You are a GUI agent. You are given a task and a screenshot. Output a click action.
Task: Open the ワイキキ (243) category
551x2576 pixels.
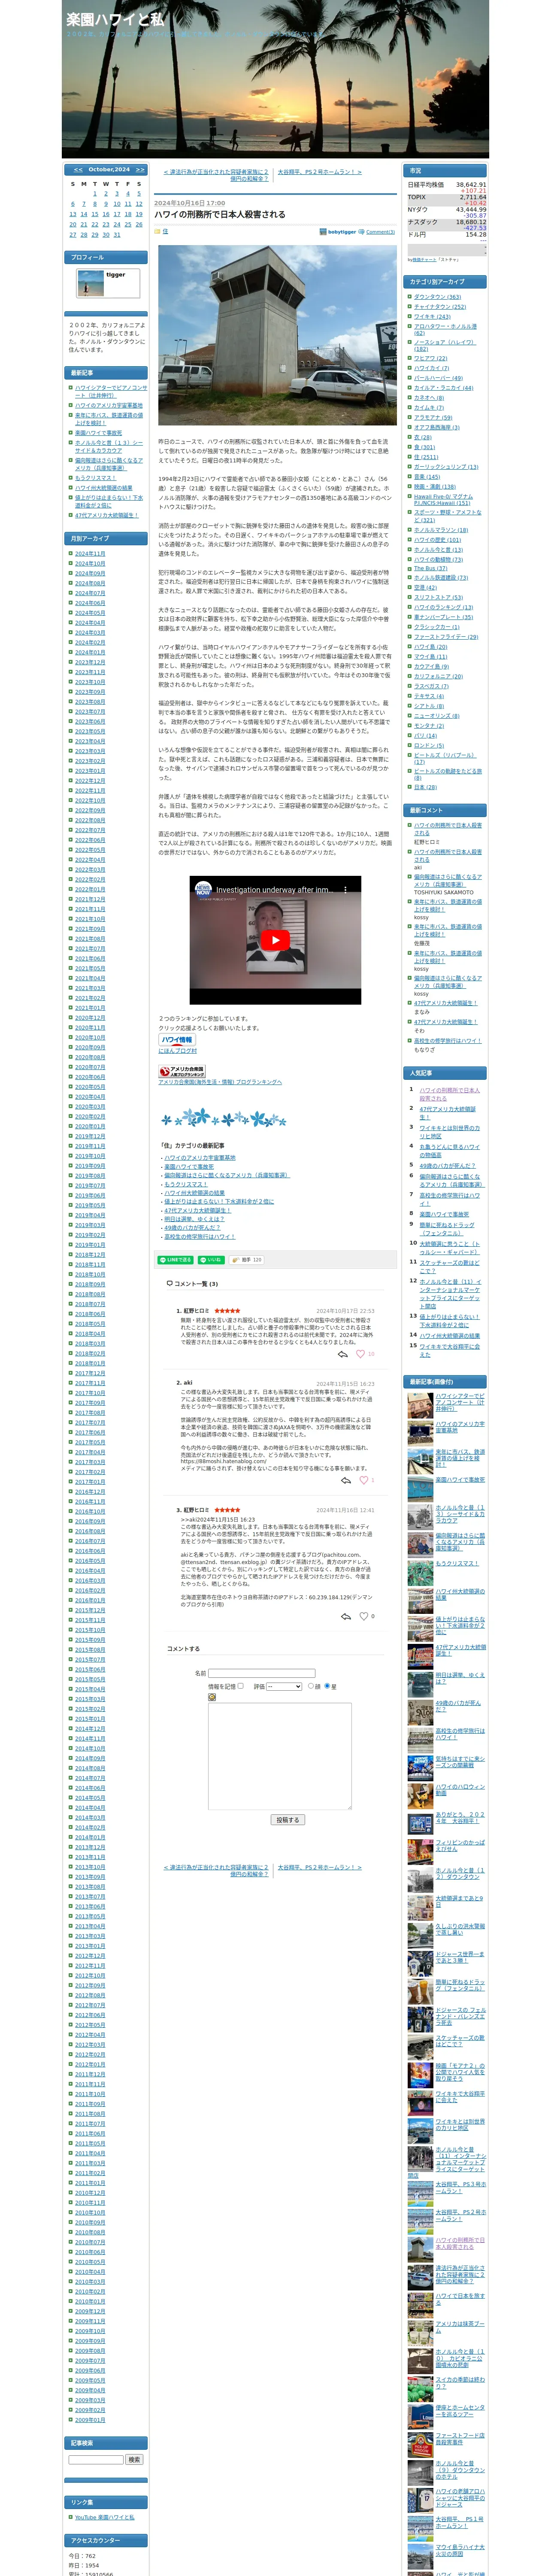click(432, 317)
